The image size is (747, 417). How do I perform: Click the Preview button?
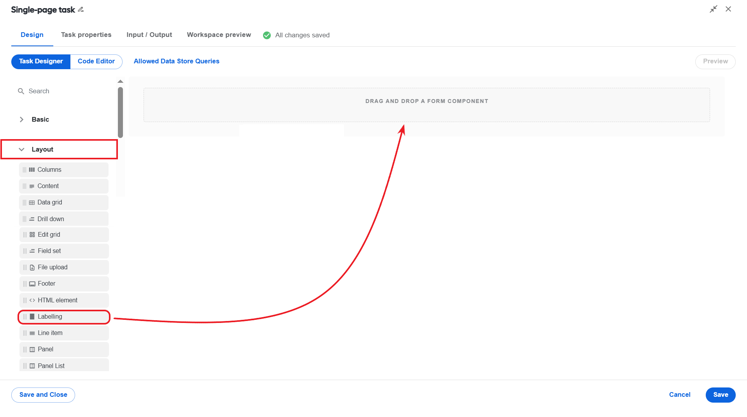tap(715, 61)
